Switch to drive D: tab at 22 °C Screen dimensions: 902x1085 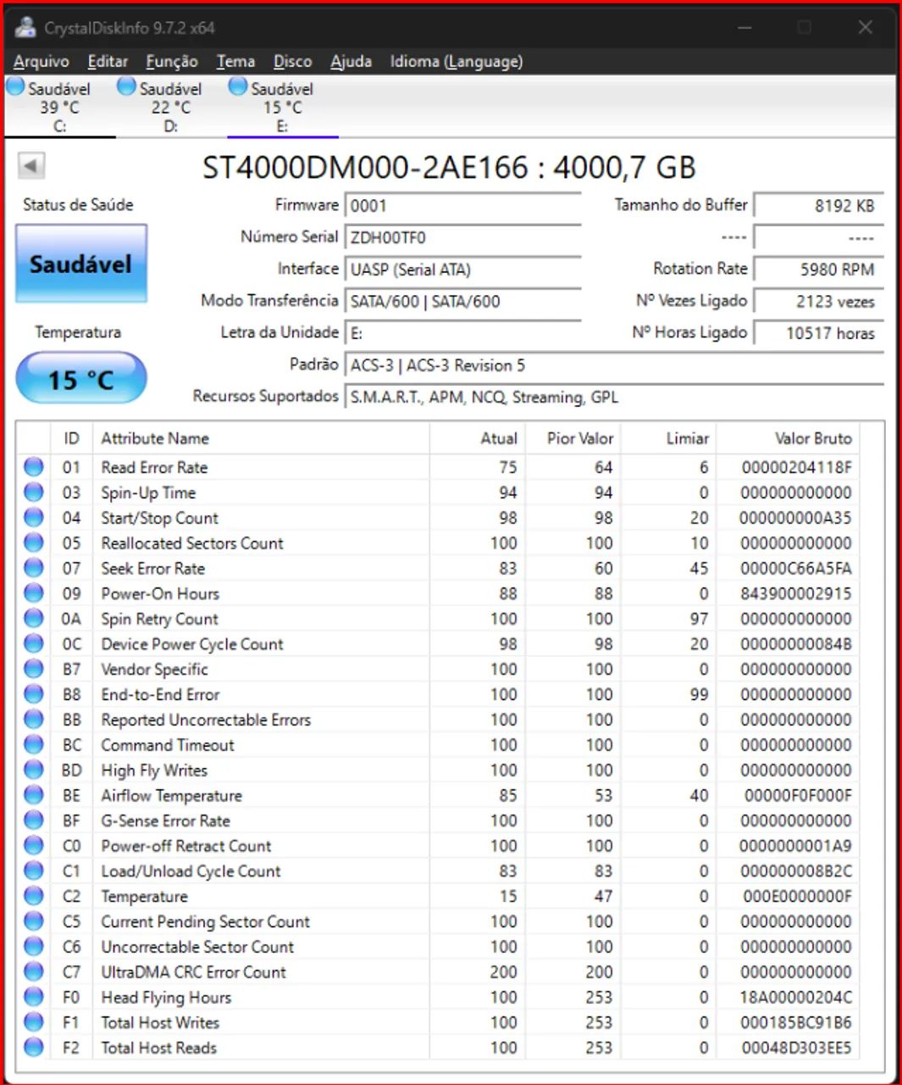171,107
